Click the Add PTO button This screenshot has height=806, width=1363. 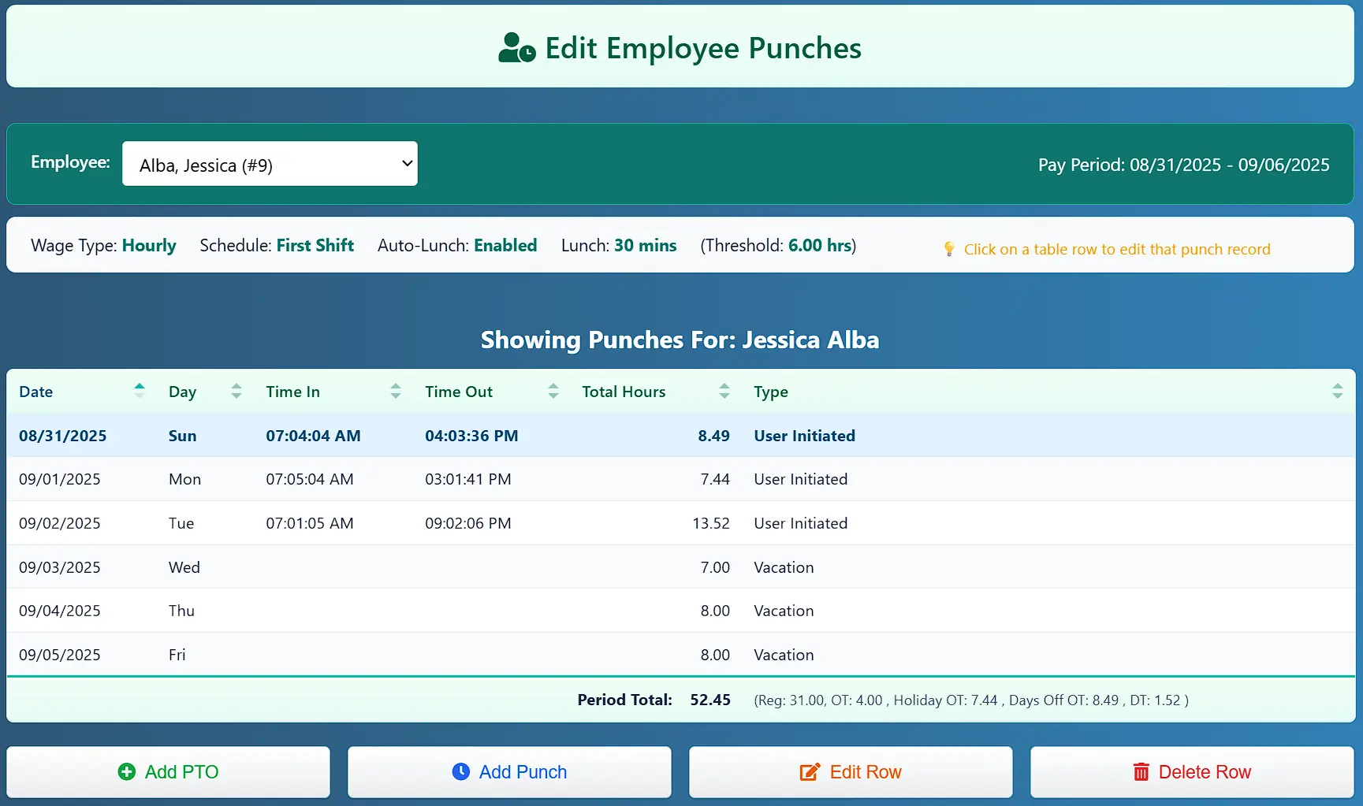(x=168, y=772)
